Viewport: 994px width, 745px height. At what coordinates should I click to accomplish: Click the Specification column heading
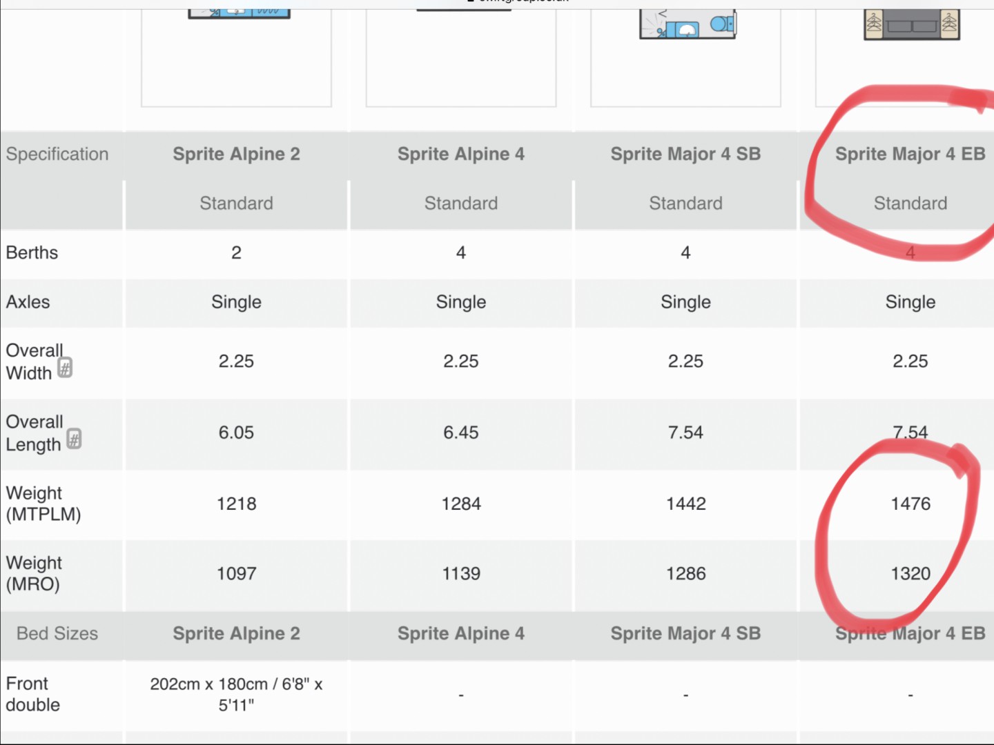pos(57,154)
